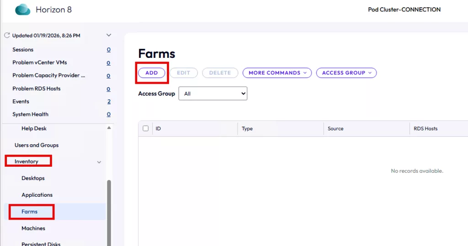Viewport: 468px width, 246px height.
Task: Collapse the Inventory section chevron
Action: 99,162
